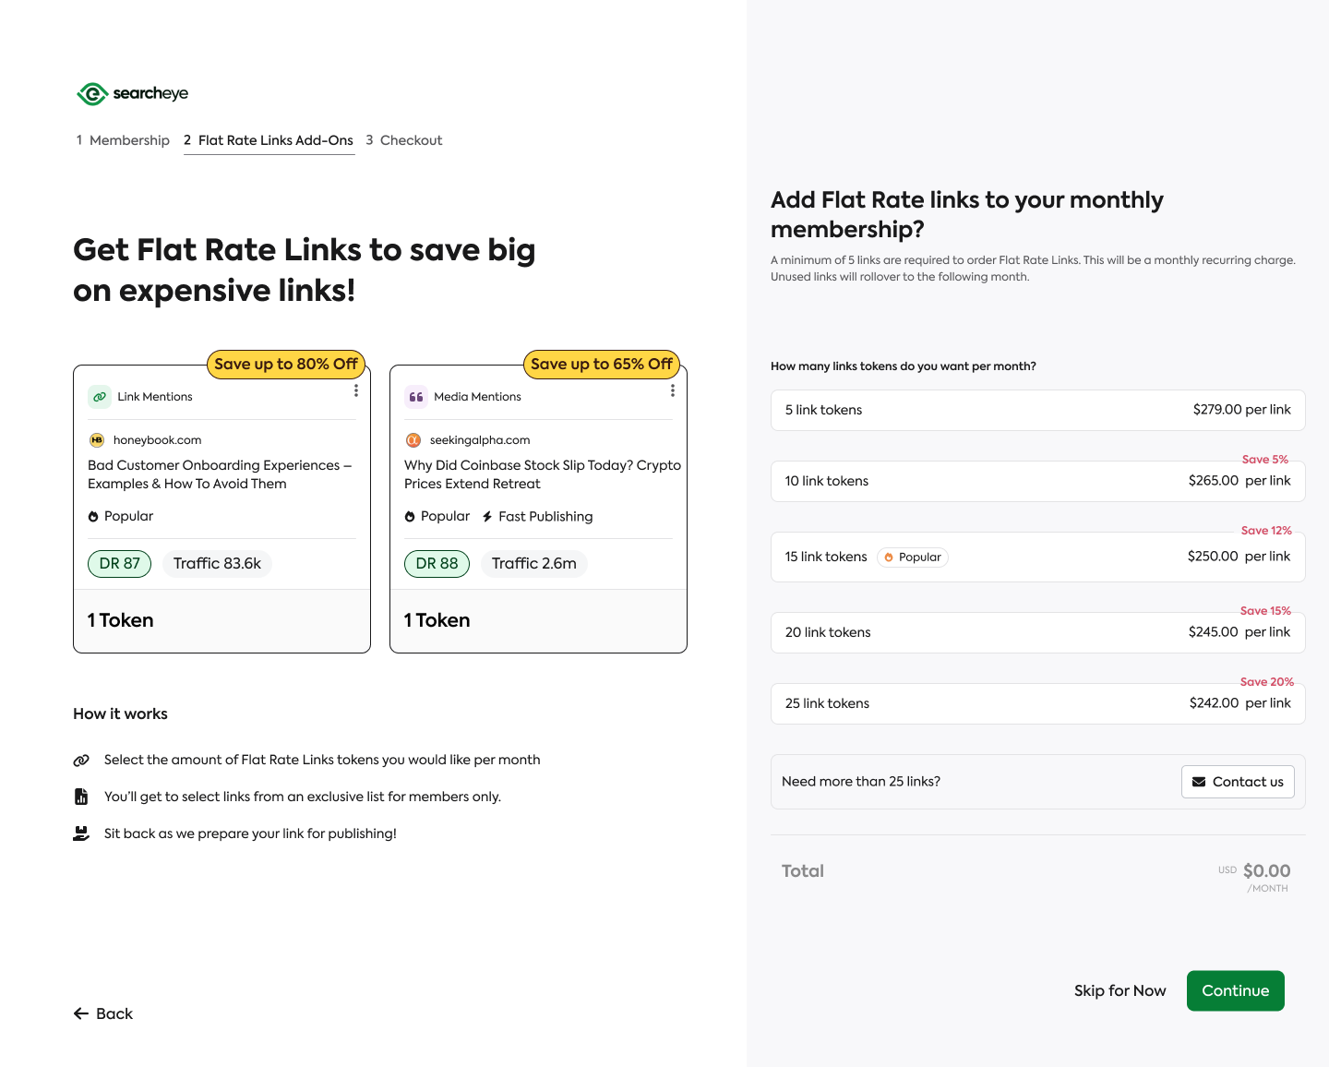The image size is (1329, 1067).
Task: Select the 10 link tokens option
Action: [1037, 481]
